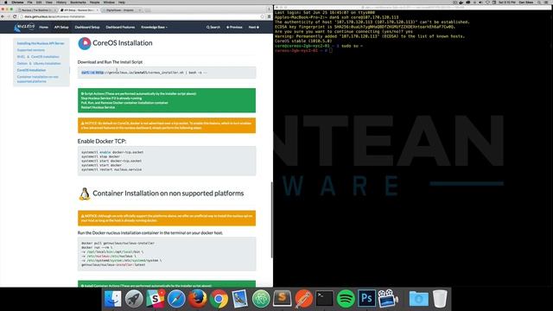Open the File menu

30,2
